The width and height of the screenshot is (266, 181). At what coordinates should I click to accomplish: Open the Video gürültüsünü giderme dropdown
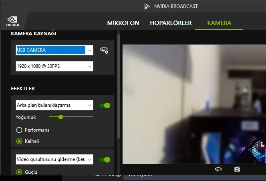[54, 159]
